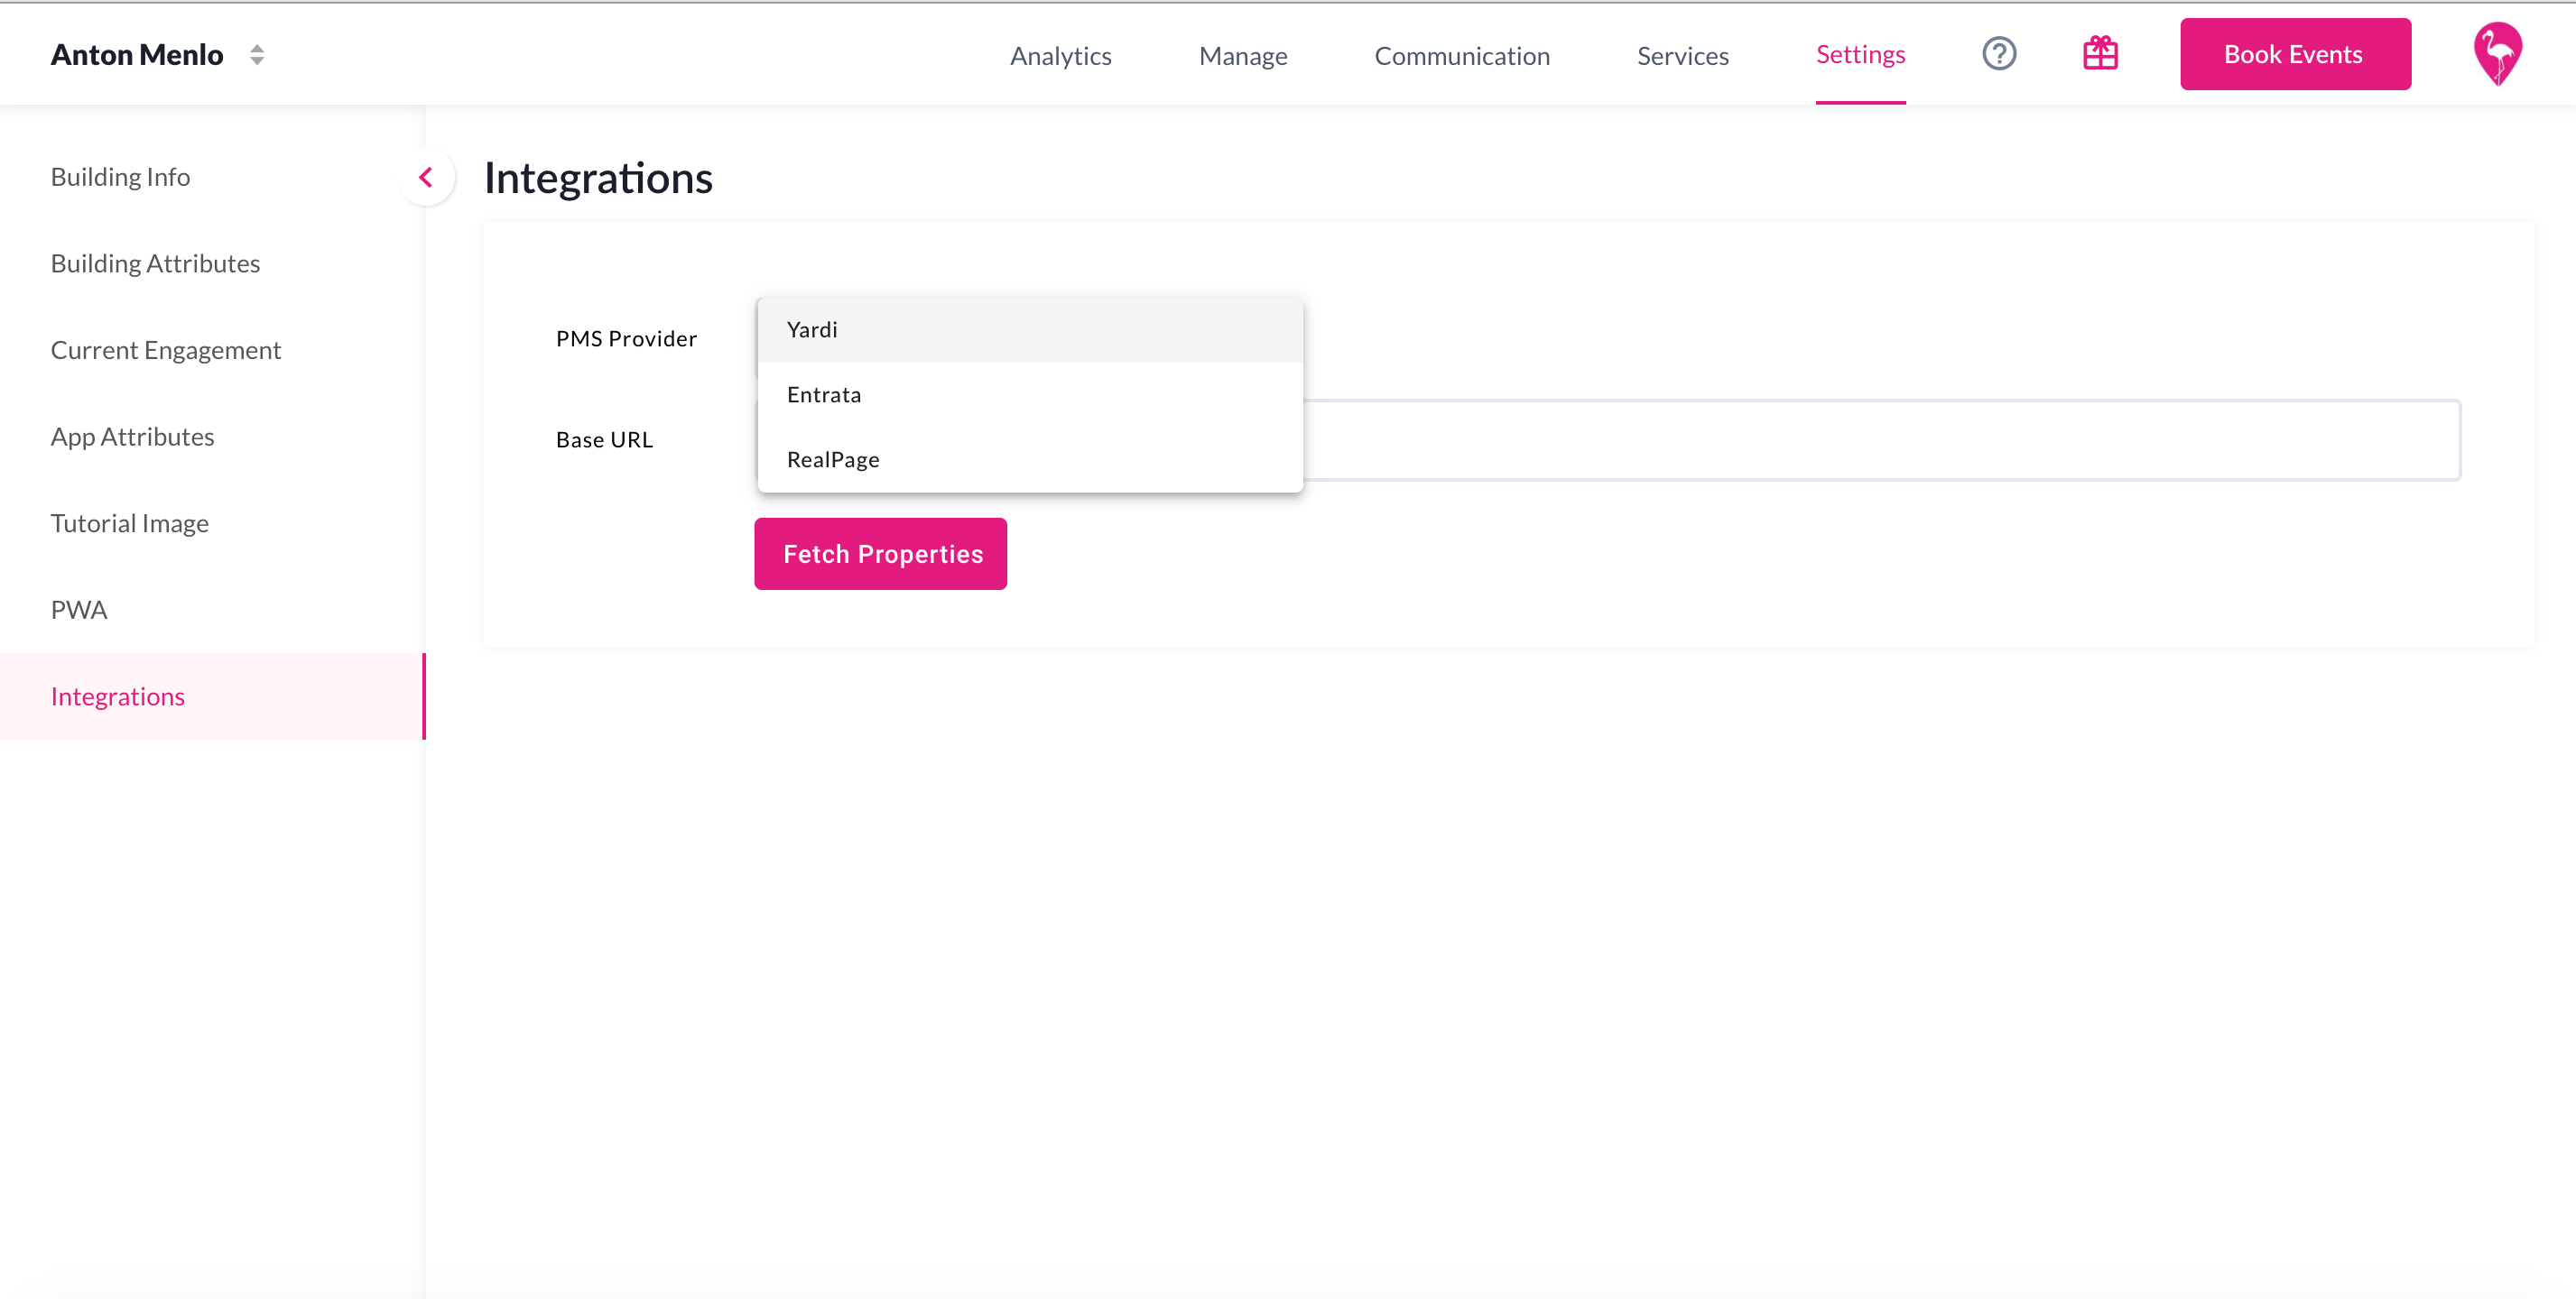Click the Integrations page heading
Viewport: 2576px width, 1299px height.
coord(598,179)
